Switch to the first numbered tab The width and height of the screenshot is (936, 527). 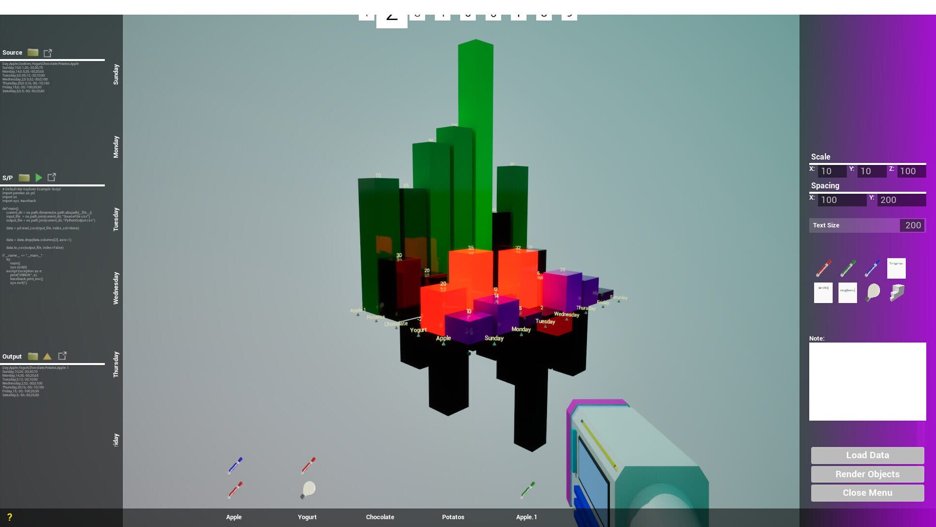[366, 14]
